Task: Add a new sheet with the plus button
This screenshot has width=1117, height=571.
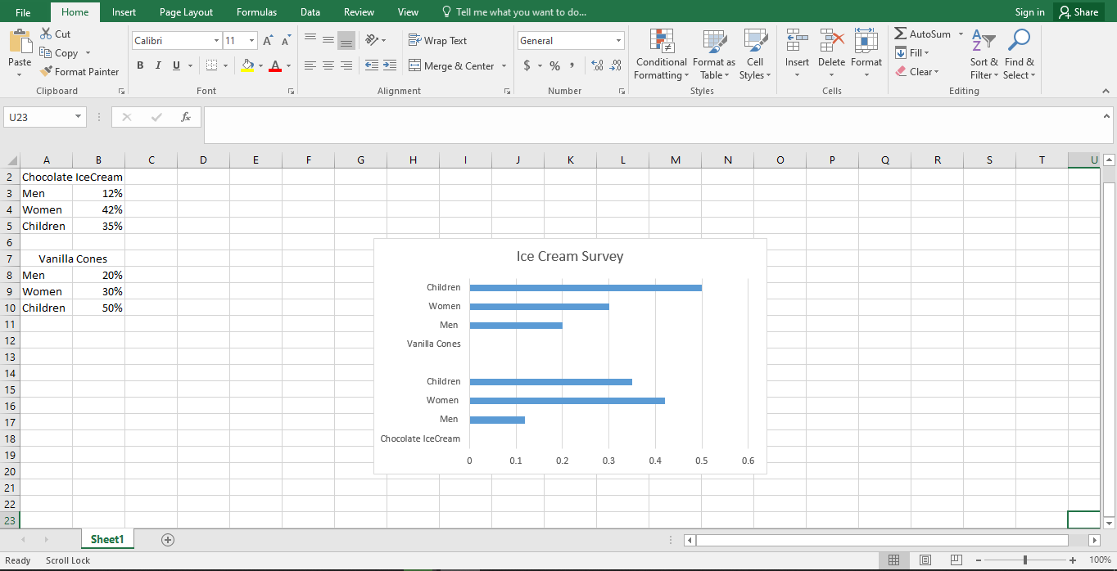Action: coord(168,539)
